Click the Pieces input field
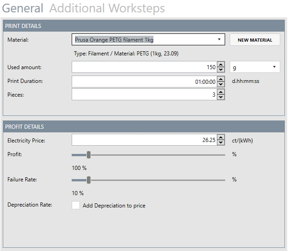 (x=144, y=94)
